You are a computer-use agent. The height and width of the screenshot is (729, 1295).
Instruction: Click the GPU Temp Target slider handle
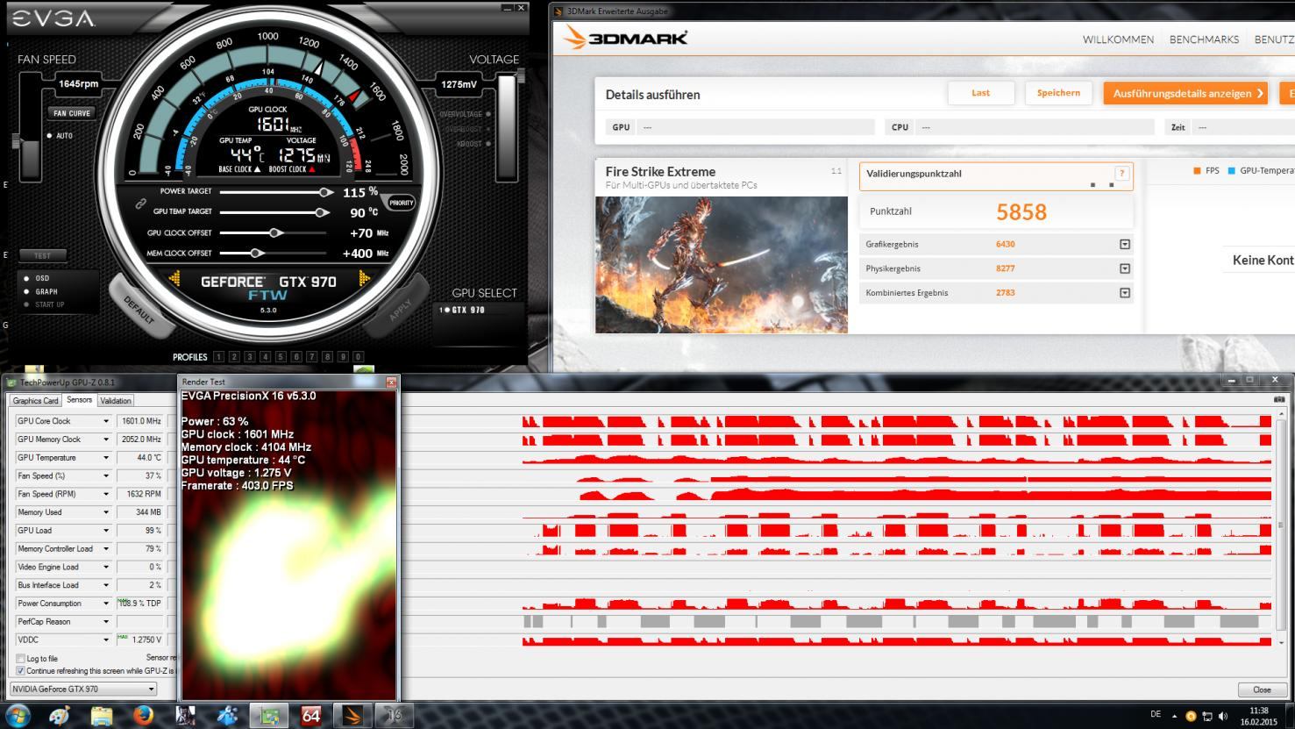click(322, 212)
